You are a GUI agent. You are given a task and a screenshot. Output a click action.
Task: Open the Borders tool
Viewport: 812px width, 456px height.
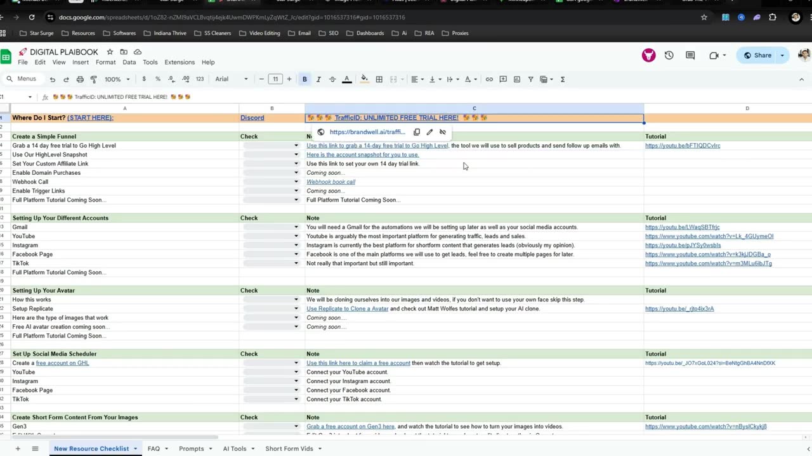point(379,79)
